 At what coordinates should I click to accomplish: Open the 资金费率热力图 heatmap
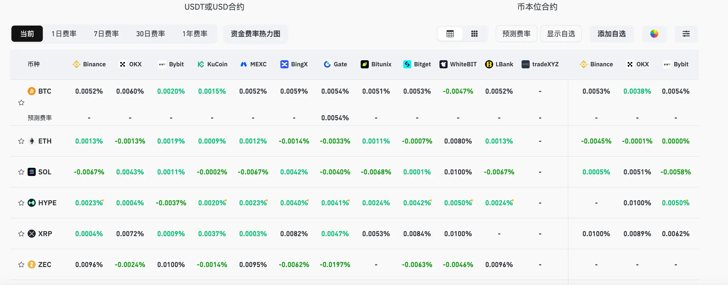tap(256, 34)
